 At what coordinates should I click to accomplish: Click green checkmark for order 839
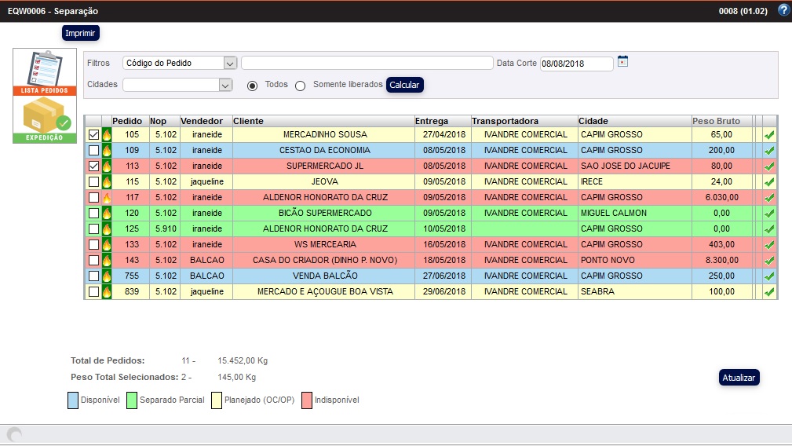769,292
